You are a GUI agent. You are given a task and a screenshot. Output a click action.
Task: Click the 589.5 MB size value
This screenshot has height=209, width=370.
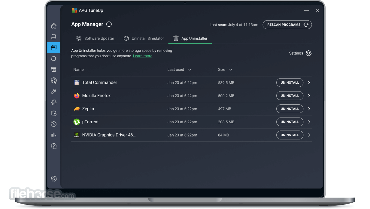click(226, 82)
